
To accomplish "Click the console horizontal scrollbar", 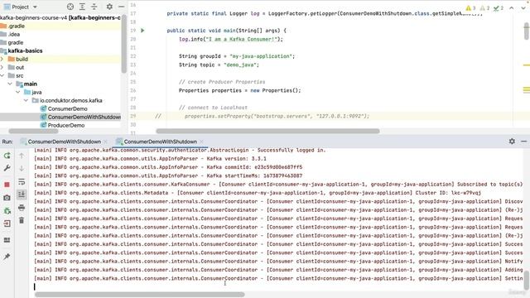I will (140, 295).
